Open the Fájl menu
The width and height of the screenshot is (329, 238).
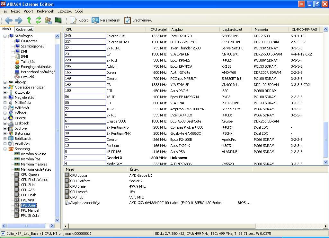[x=4, y=11]
